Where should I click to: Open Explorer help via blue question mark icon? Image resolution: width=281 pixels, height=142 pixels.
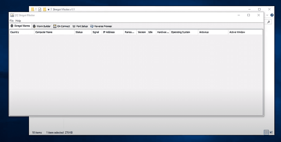[272, 15]
